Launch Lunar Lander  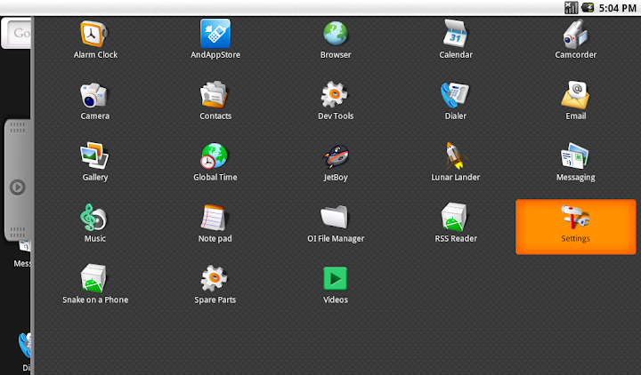456,162
